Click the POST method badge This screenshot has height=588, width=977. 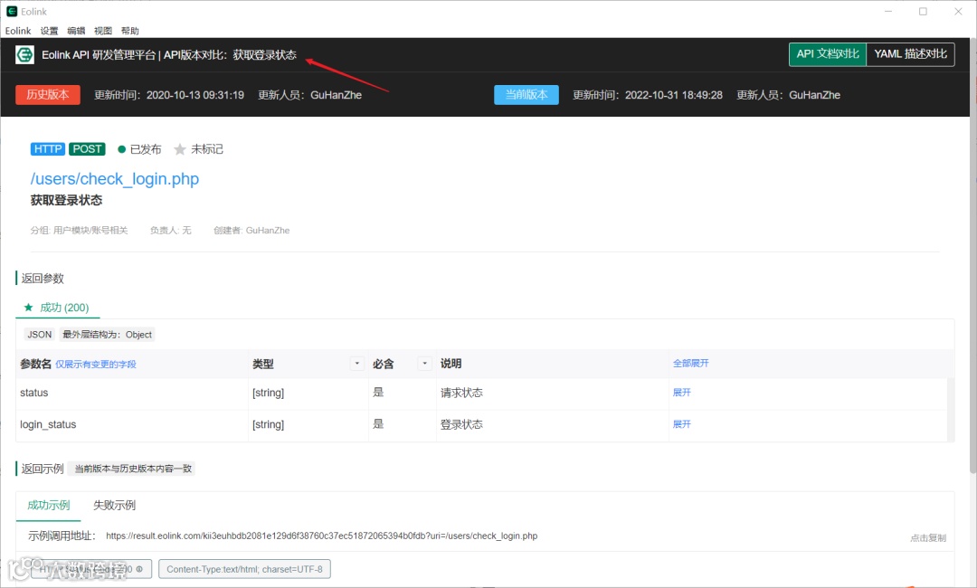87,149
